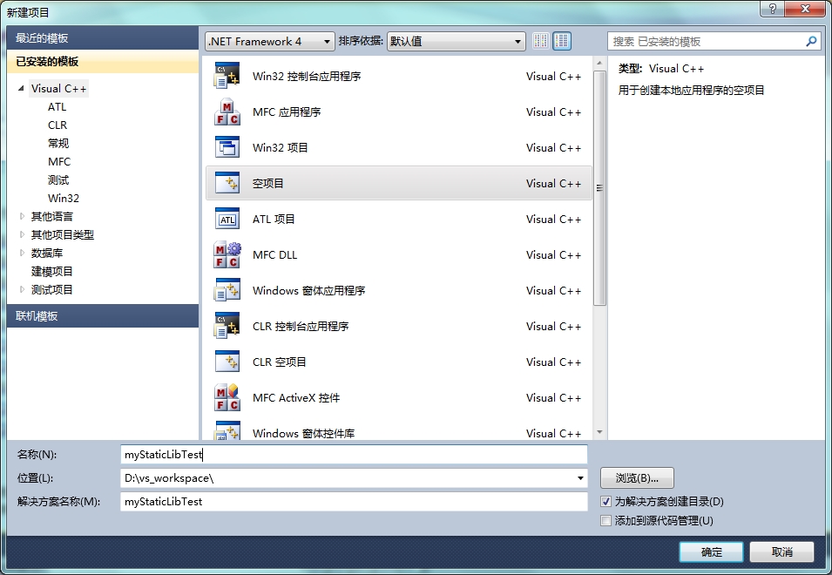Click the 确定 button
The width and height of the screenshot is (832, 575).
711,551
